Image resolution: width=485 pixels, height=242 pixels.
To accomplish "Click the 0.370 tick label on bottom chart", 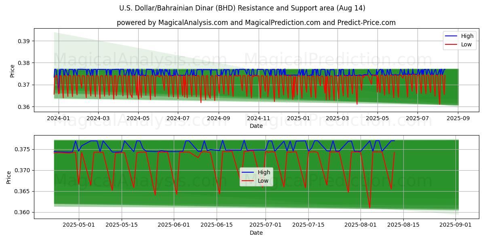I will [23, 170].
